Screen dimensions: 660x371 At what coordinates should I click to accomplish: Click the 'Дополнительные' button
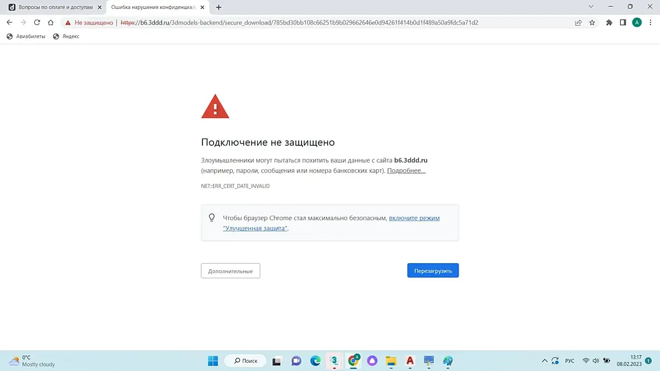[230, 271]
